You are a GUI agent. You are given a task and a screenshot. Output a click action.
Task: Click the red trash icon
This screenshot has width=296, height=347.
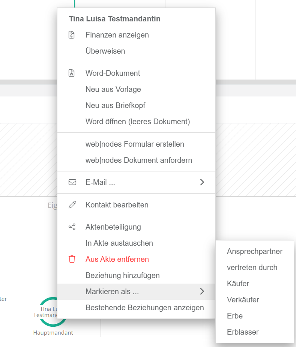pos(72,259)
